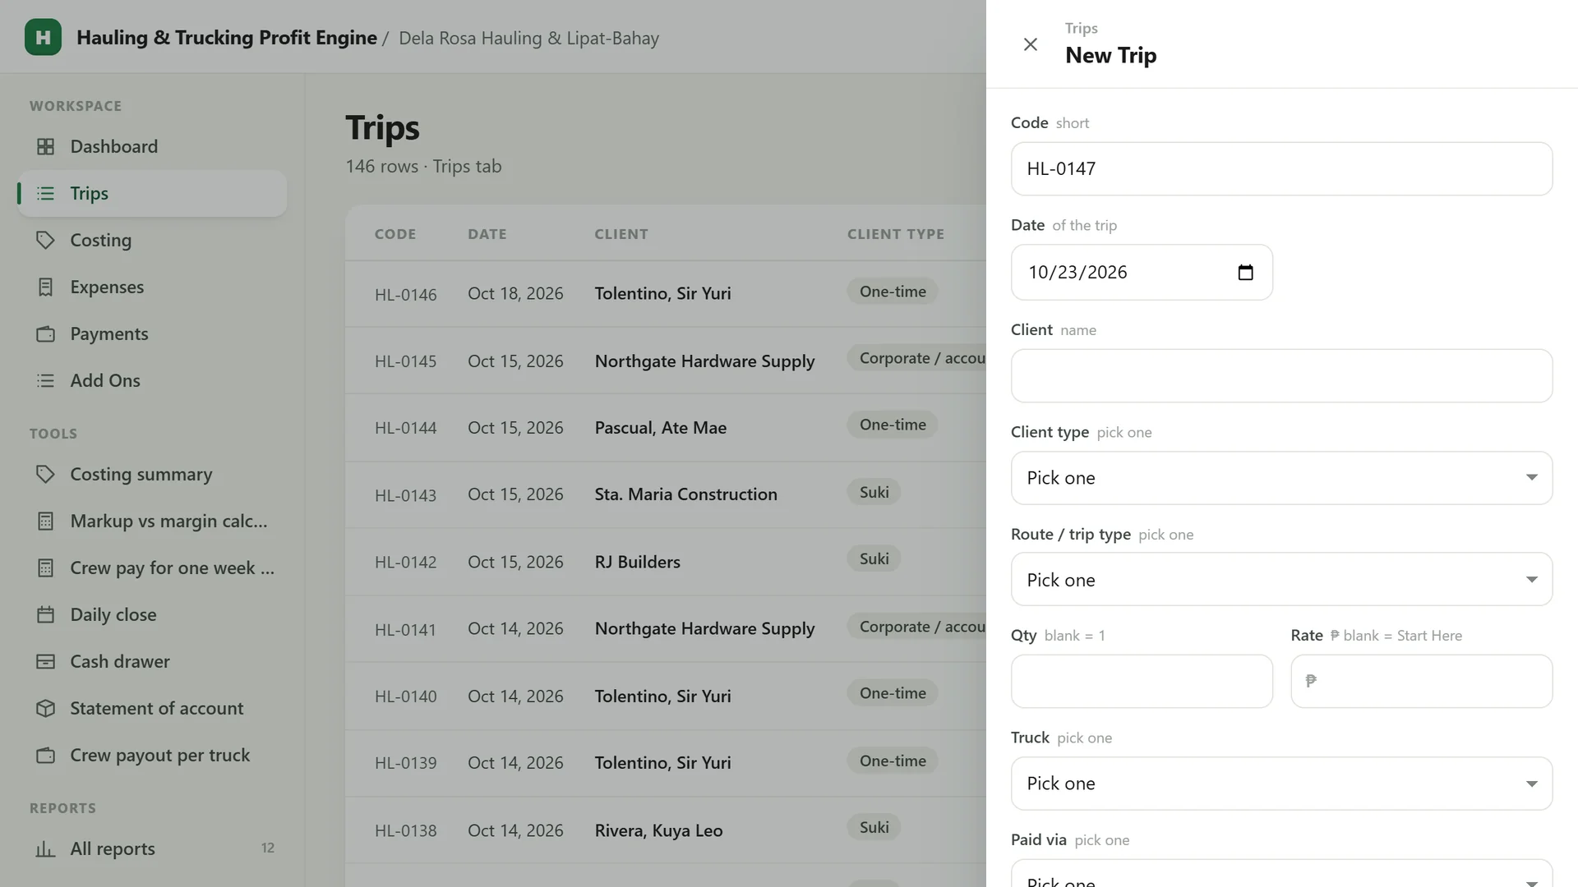Viewport: 1578px width, 887px height.
Task: Click the Markup vs margin calculator icon
Action: point(46,521)
